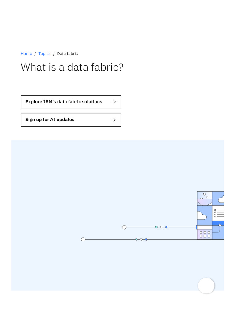Click the white circular floating button

pyautogui.click(x=206, y=286)
